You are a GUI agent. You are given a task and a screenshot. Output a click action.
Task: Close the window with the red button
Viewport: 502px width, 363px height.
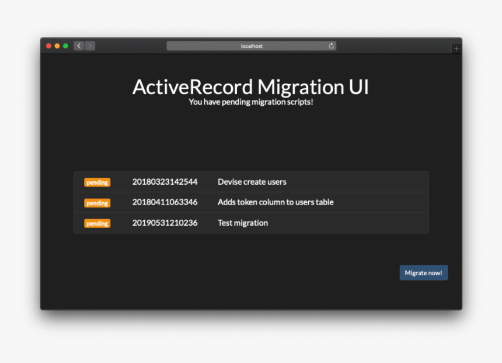click(x=48, y=46)
